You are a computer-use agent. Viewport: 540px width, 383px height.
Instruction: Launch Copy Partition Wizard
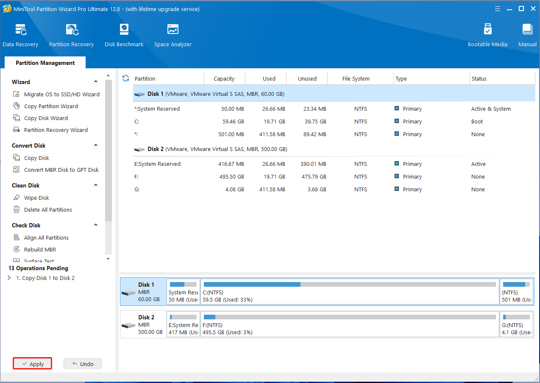pyautogui.click(x=45, y=106)
